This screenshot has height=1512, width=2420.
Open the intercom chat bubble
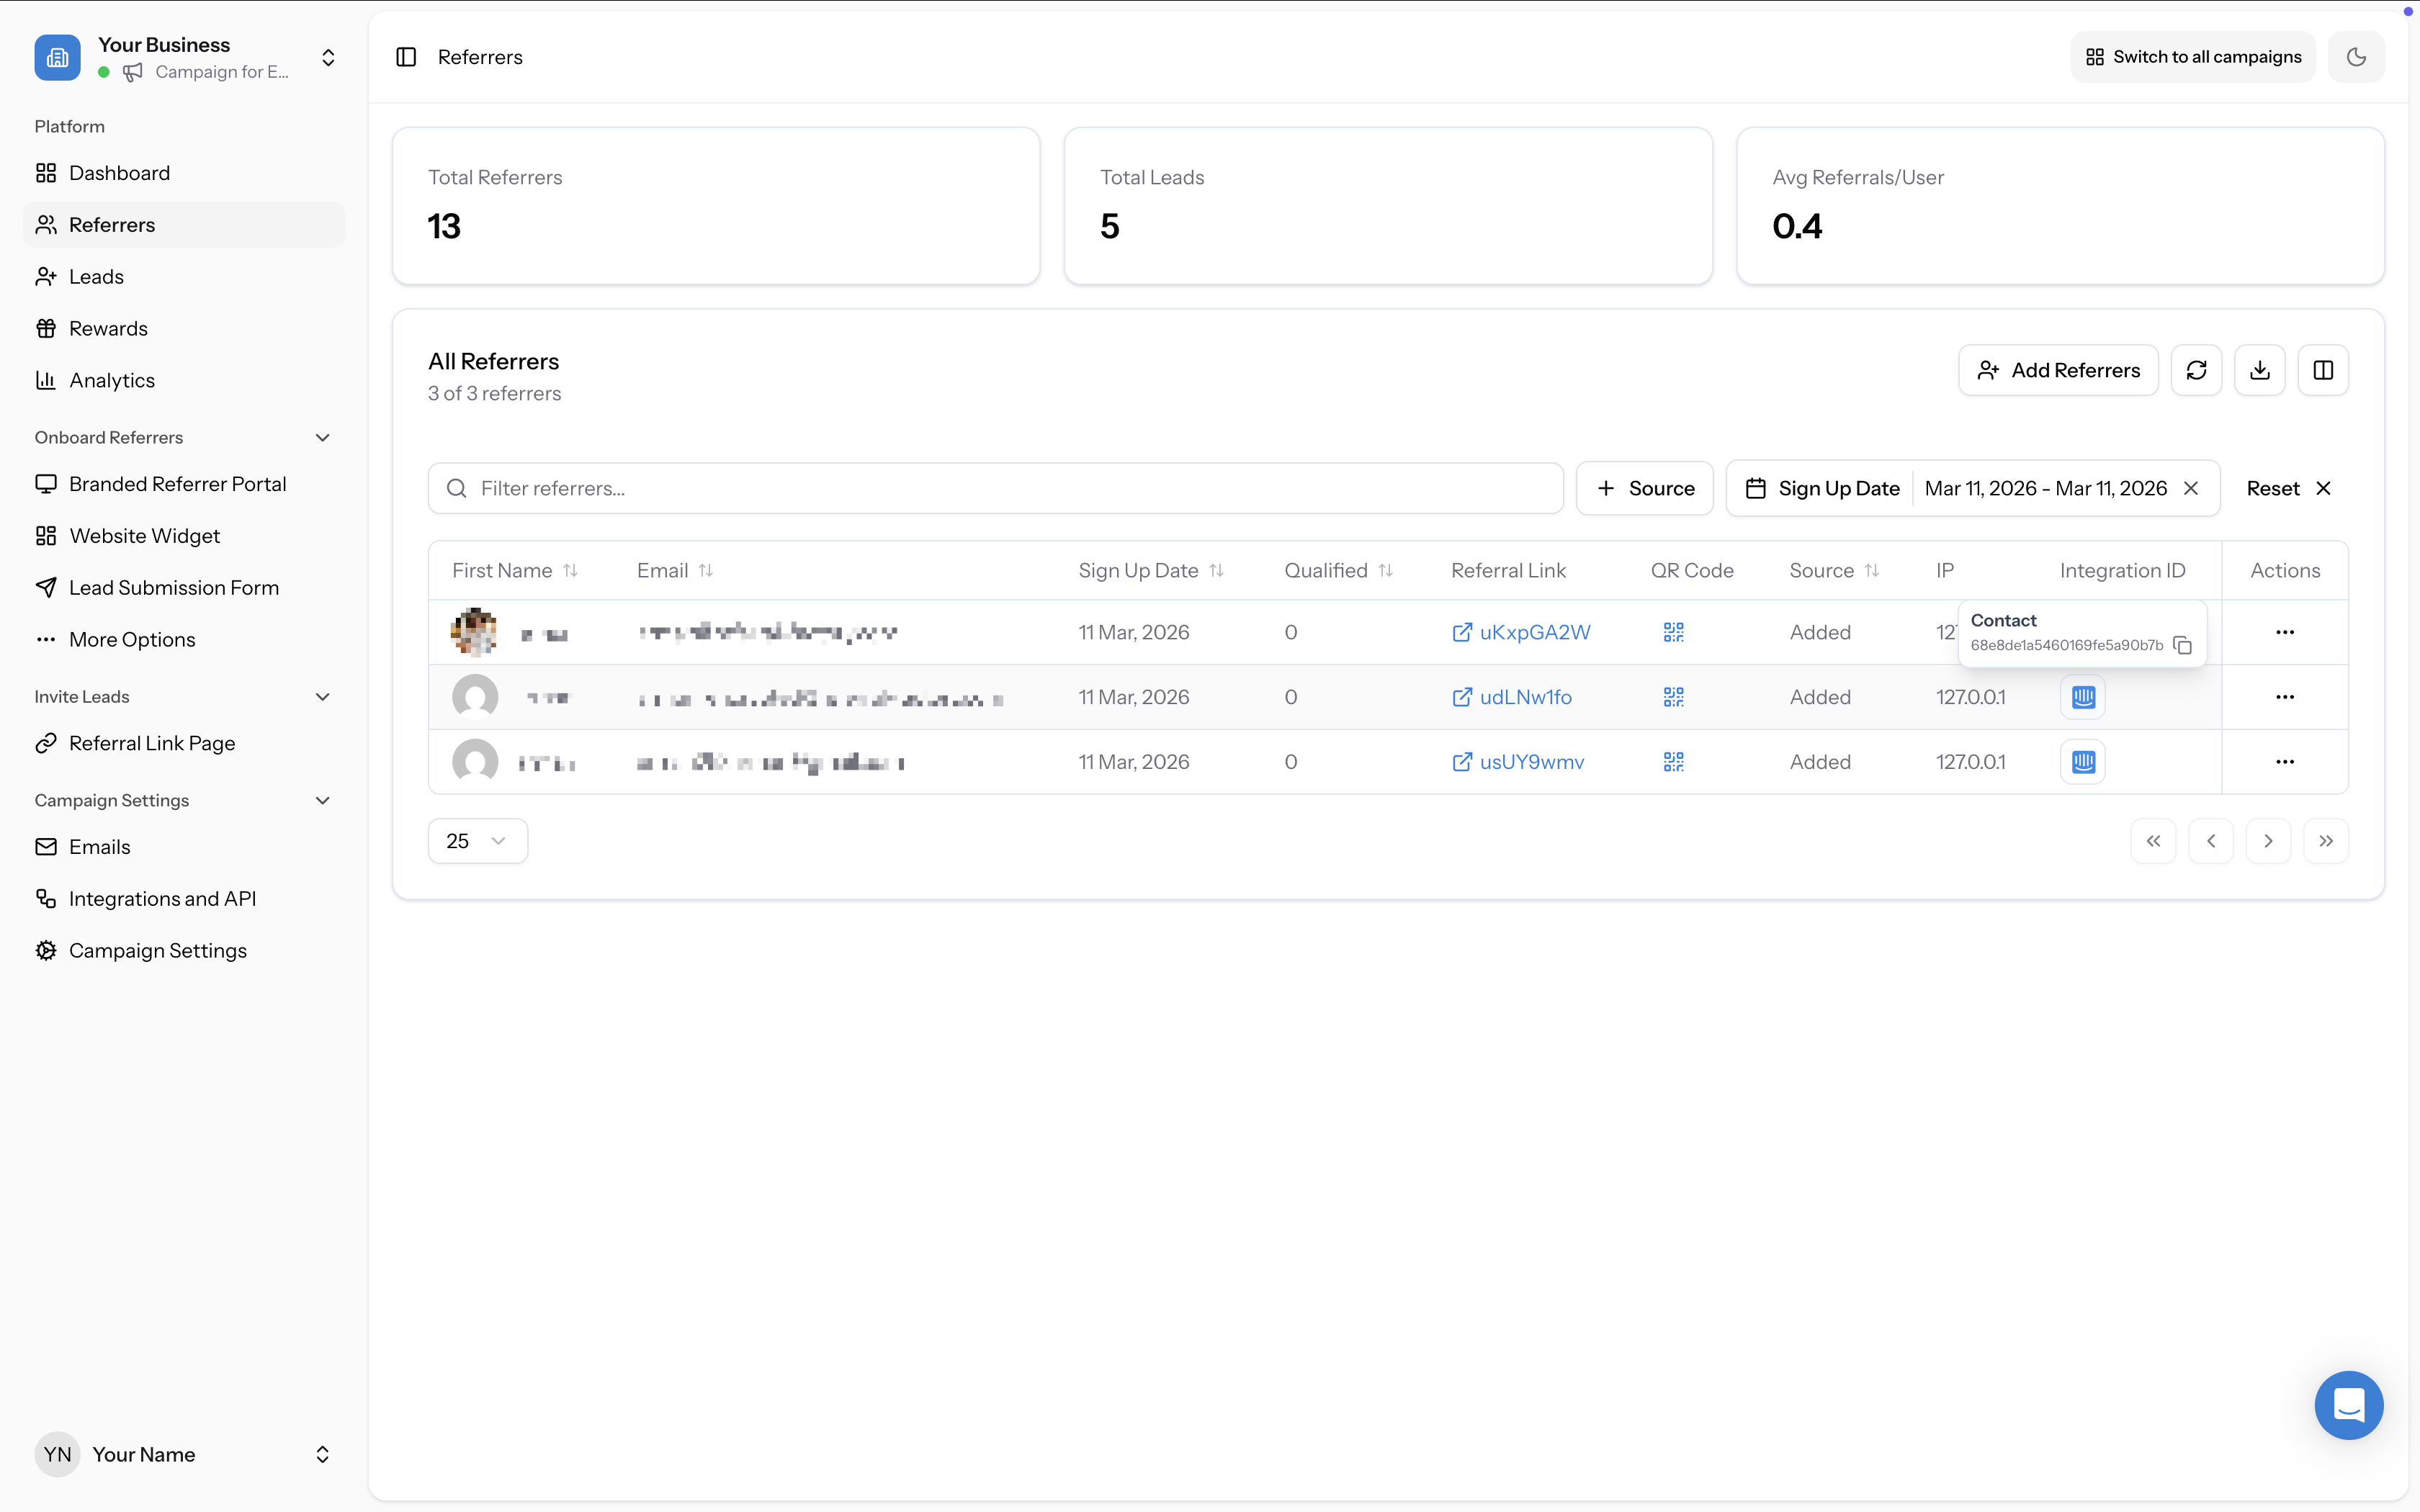pyautogui.click(x=2348, y=1405)
